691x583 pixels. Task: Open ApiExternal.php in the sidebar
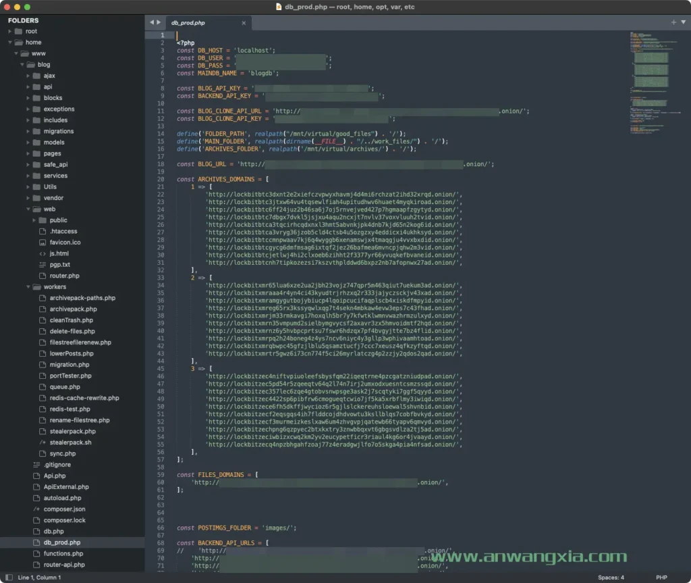pyautogui.click(x=66, y=487)
